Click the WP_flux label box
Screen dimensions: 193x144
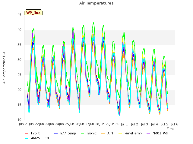pos(33,12)
